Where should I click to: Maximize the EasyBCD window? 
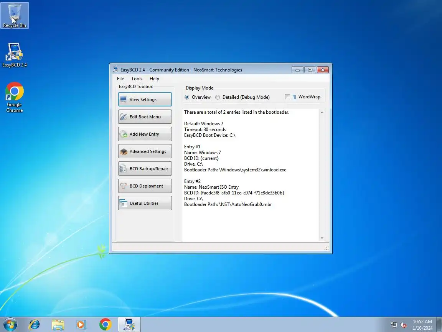[310, 70]
